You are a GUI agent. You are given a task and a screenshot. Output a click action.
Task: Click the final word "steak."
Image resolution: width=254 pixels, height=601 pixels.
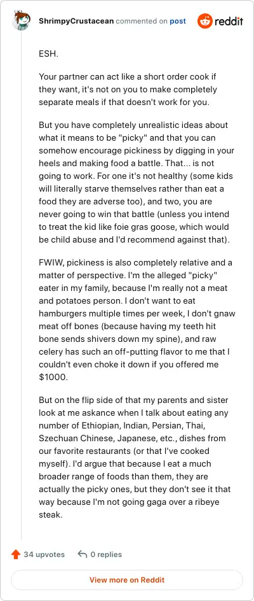[50, 514]
